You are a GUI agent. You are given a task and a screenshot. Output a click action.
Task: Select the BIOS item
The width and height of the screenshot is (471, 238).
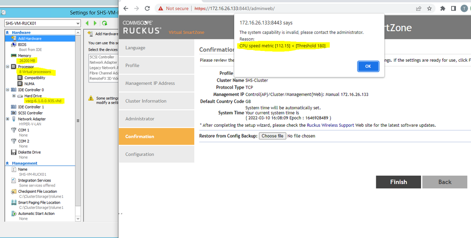22,44
